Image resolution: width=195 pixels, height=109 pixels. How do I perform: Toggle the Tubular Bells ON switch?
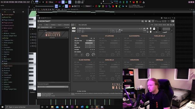[150, 38]
